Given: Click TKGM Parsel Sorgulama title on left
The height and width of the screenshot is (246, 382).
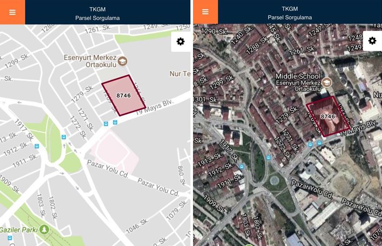Looking at the screenshot, I should pyautogui.click(x=97, y=13).
